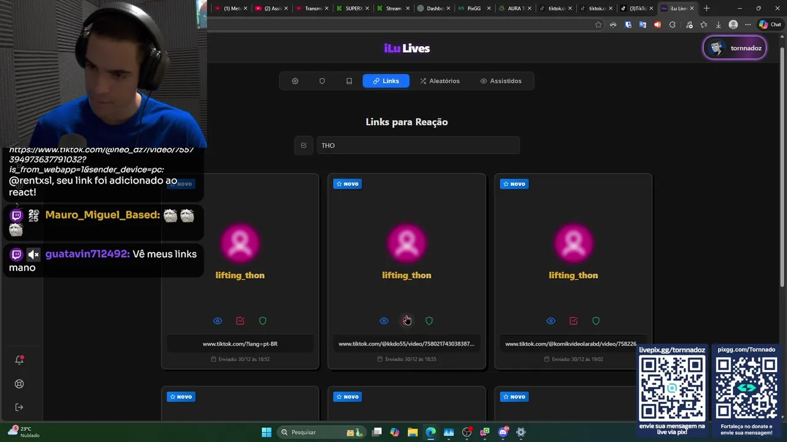Viewport: 787px width, 442px height.
Task: Click the tornnadoz profile button
Action: point(735,48)
